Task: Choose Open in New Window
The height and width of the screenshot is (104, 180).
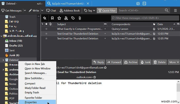Action: tap(37, 68)
